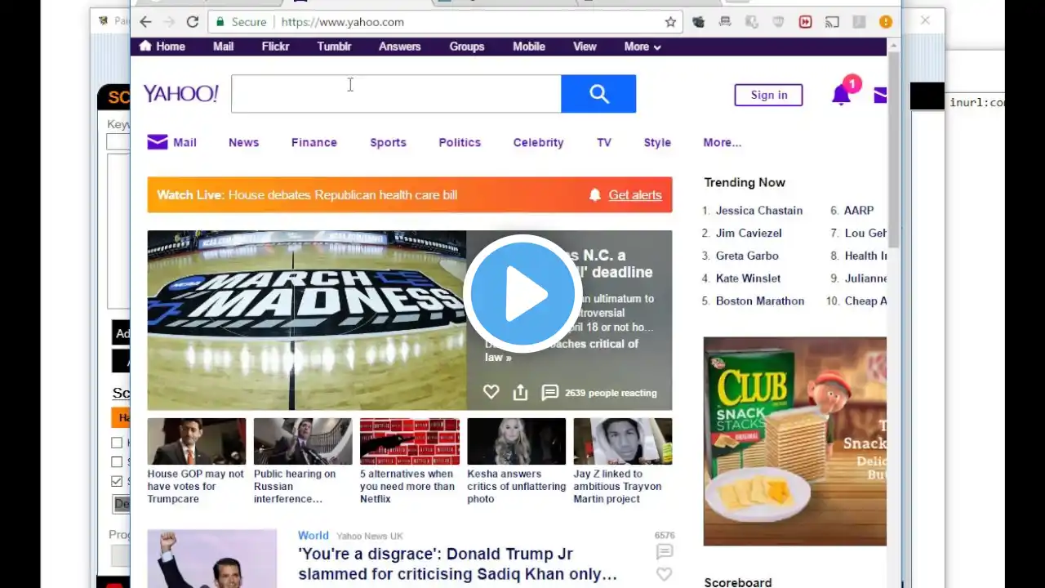Click the green Secure padlock icon
Image resolution: width=1045 pixels, height=588 pixels.
[x=219, y=22]
